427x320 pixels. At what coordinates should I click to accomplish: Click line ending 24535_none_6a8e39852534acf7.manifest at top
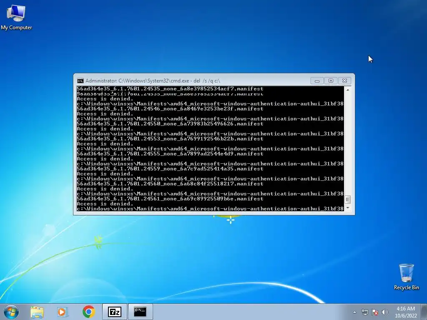pyautogui.click(x=170, y=89)
